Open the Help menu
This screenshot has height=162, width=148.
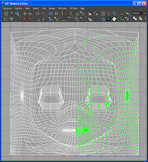click(82, 9)
